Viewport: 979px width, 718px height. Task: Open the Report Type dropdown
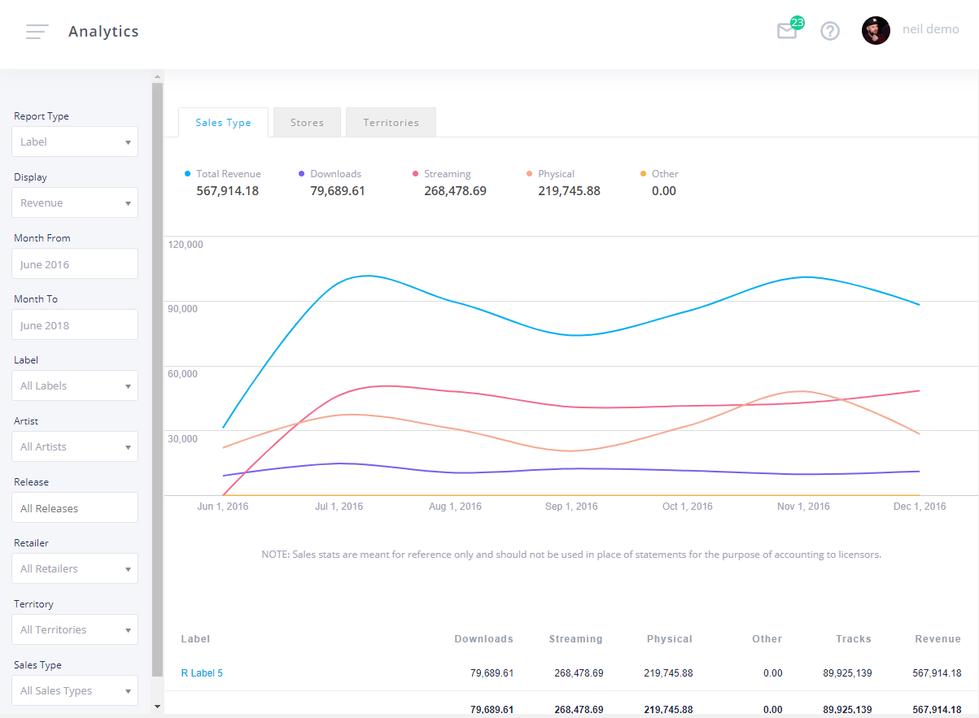click(74, 141)
